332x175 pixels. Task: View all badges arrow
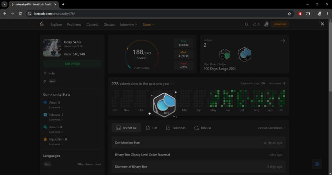[x=283, y=41]
